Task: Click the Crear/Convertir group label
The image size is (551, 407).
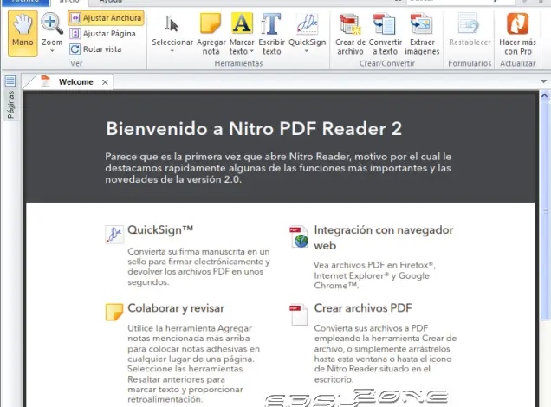Action: pos(387,63)
